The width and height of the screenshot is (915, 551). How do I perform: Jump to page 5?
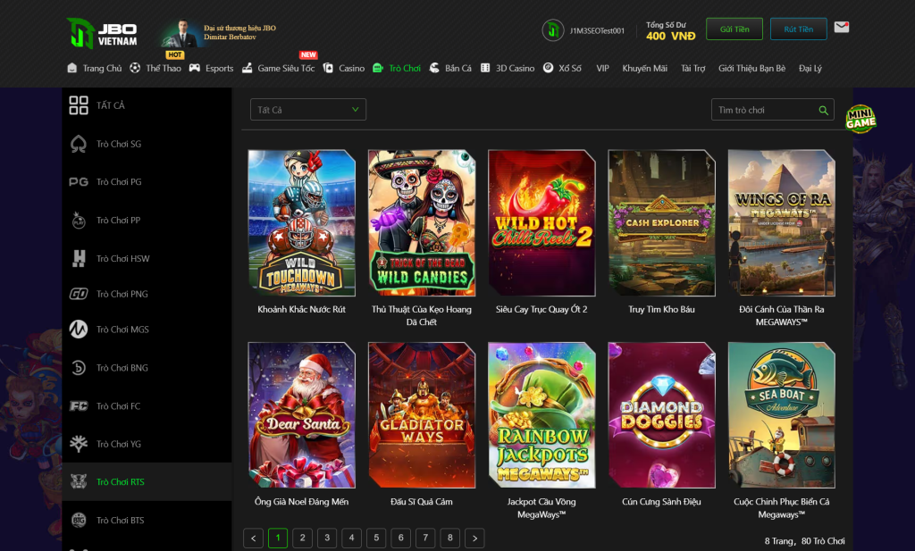(376, 538)
